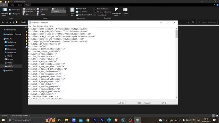This screenshot has width=219, height=123.
Task: Open Google Chrome from taskbar
Action: pyautogui.click(x=88, y=120)
